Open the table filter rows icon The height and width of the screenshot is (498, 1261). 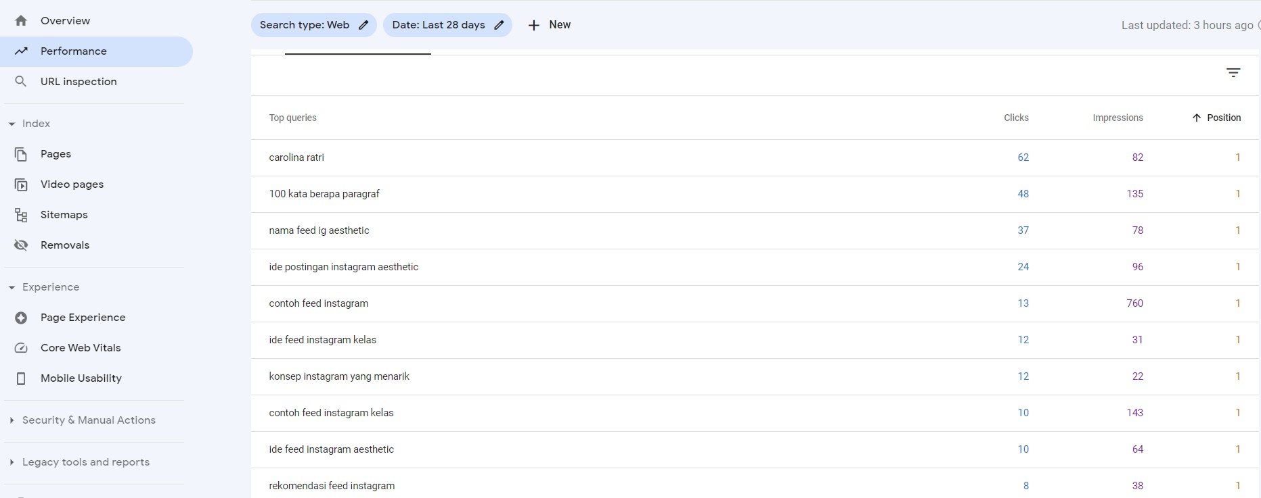coord(1233,72)
